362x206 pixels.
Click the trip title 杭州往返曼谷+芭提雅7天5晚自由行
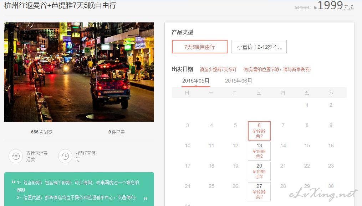click(60, 5)
